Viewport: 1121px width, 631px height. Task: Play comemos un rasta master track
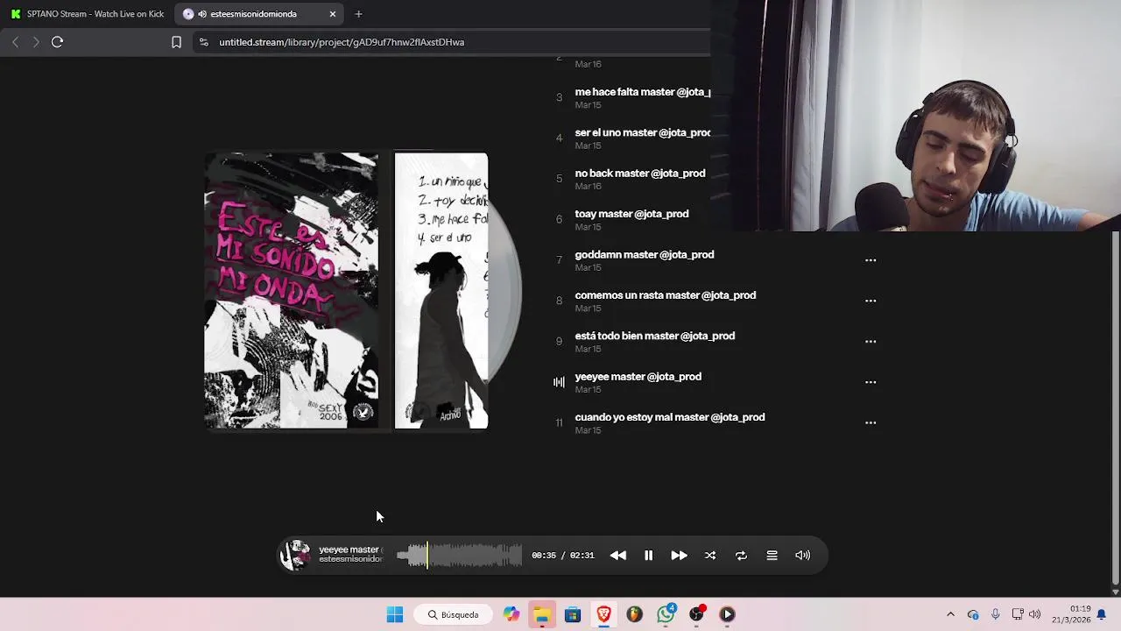click(x=666, y=295)
